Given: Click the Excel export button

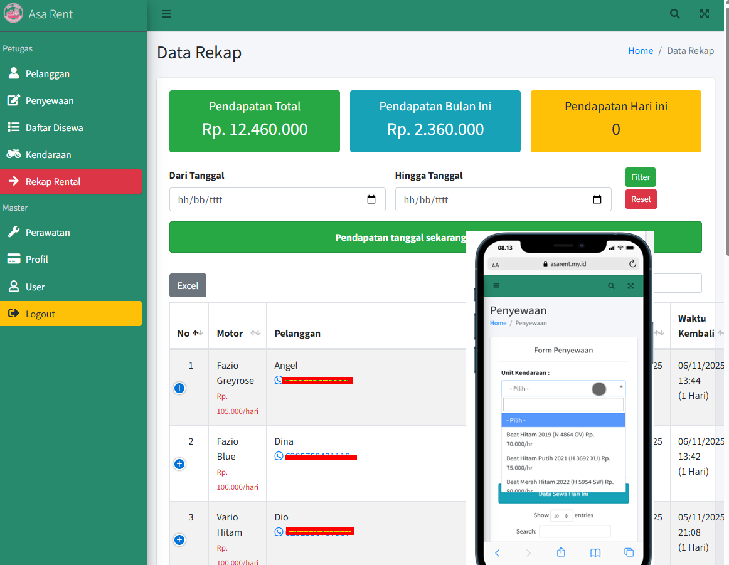Looking at the screenshot, I should (x=188, y=285).
